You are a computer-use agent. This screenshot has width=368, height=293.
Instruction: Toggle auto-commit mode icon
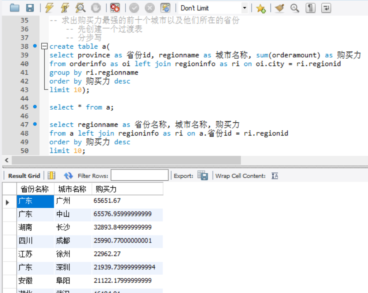point(165,8)
